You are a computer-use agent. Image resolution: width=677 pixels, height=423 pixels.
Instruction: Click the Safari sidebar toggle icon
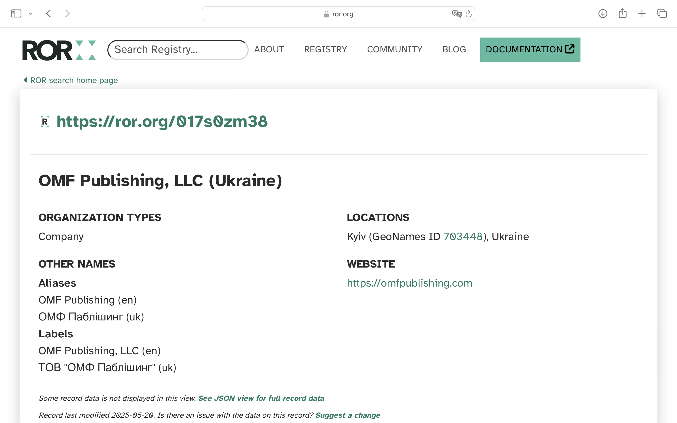click(16, 13)
